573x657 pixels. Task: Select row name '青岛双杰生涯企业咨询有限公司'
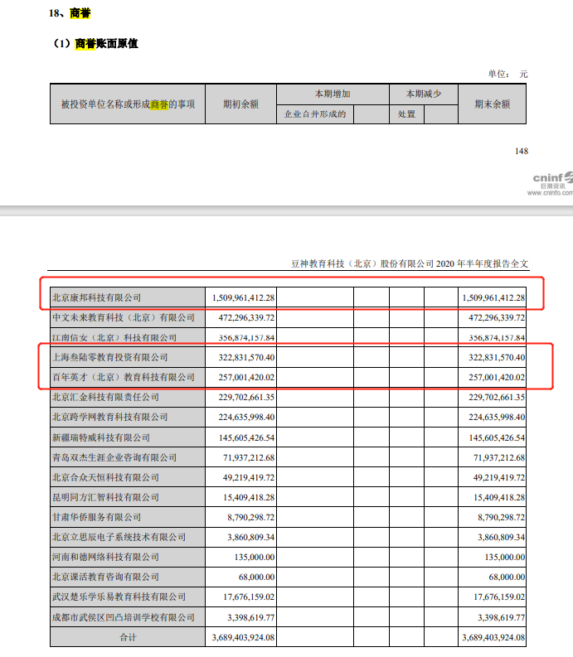pyautogui.click(x=114, y=457)
